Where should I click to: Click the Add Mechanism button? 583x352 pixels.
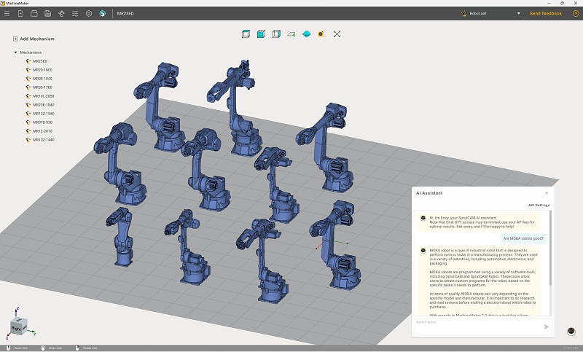point(34,39)
